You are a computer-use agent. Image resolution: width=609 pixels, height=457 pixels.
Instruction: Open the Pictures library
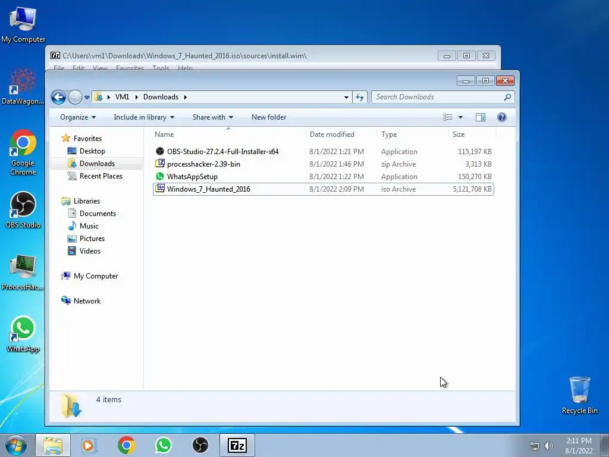92,239
